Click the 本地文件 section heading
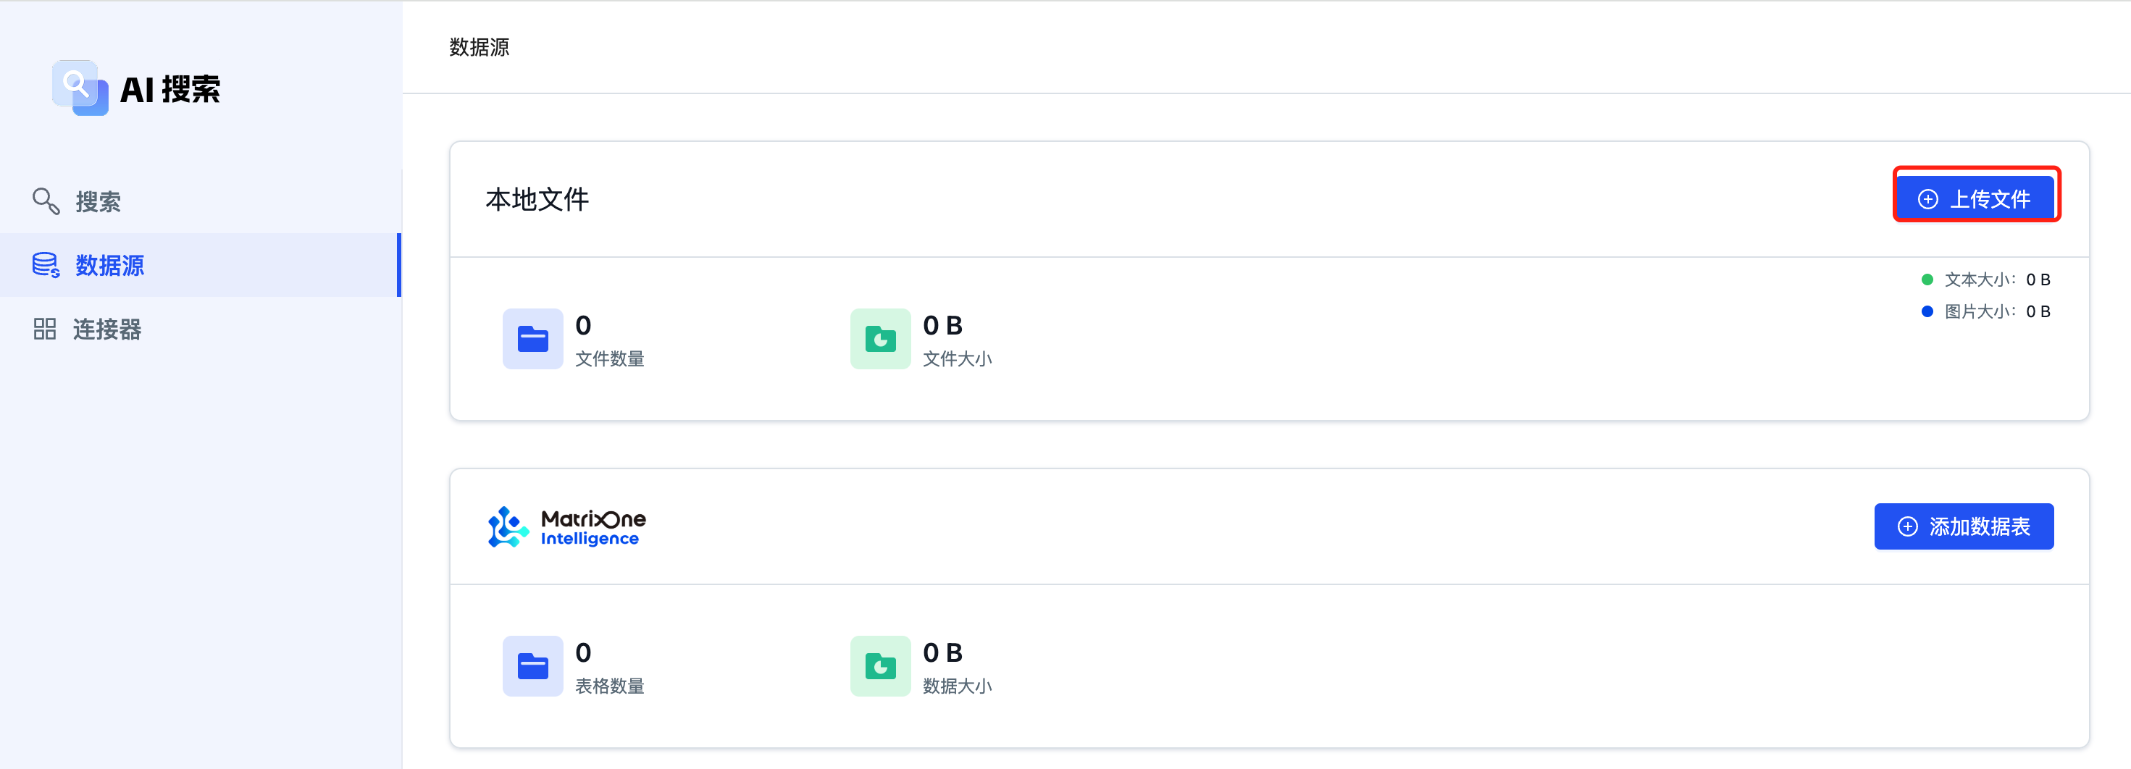 (537, 199)
